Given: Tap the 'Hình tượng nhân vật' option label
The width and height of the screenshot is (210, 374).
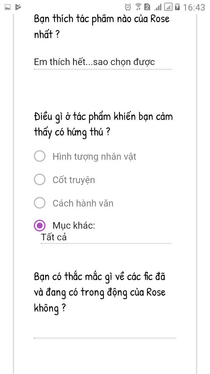Looking at the screenshot, I should tap(94, 157).
